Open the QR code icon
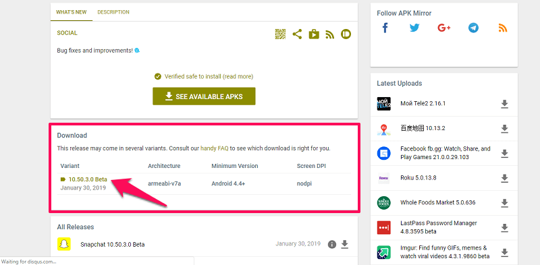 click(x=280, y=34)
